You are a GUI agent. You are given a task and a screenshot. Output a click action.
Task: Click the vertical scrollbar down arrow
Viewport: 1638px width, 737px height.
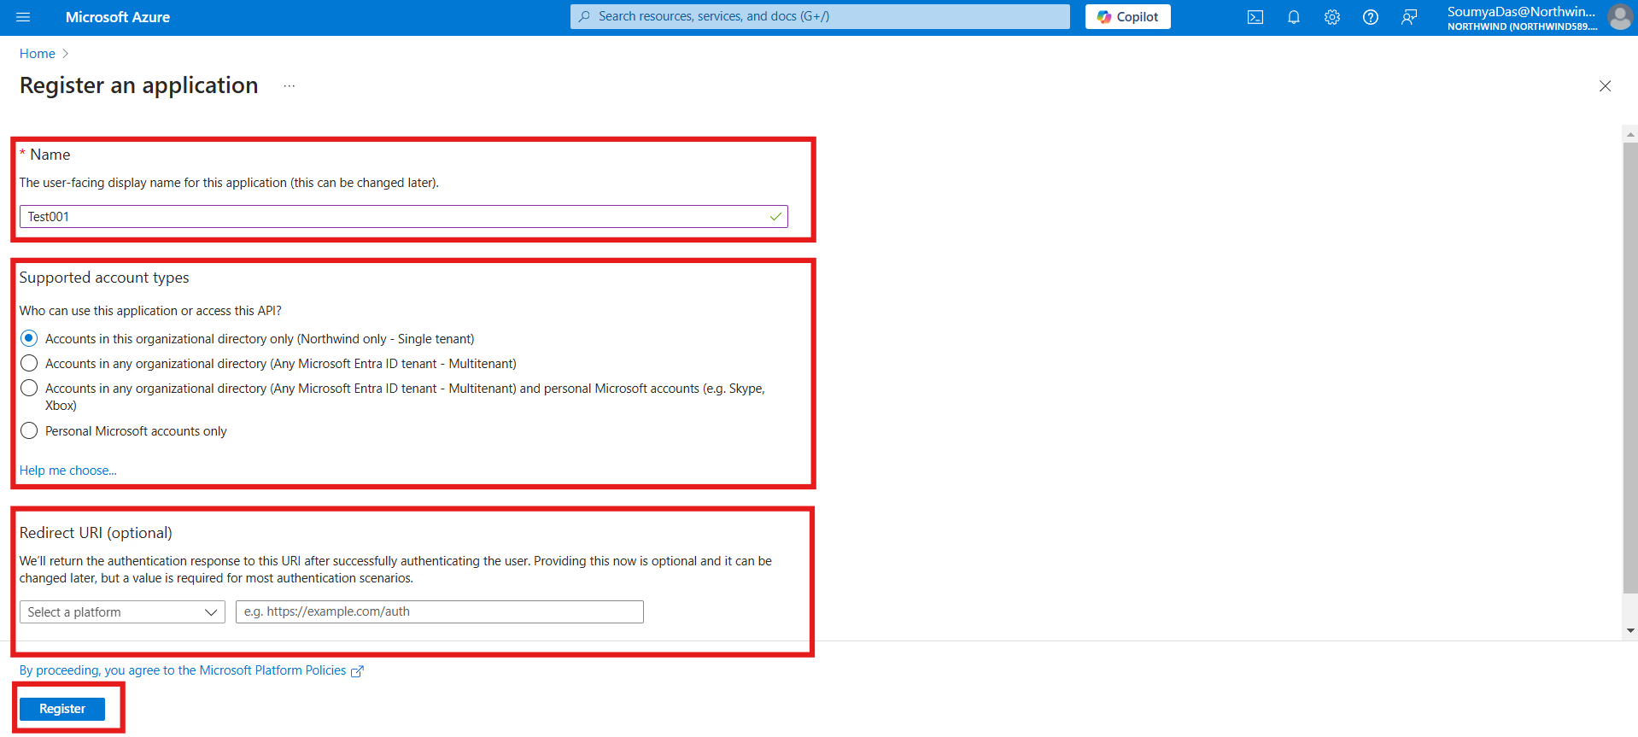[x=1630, y=631]
